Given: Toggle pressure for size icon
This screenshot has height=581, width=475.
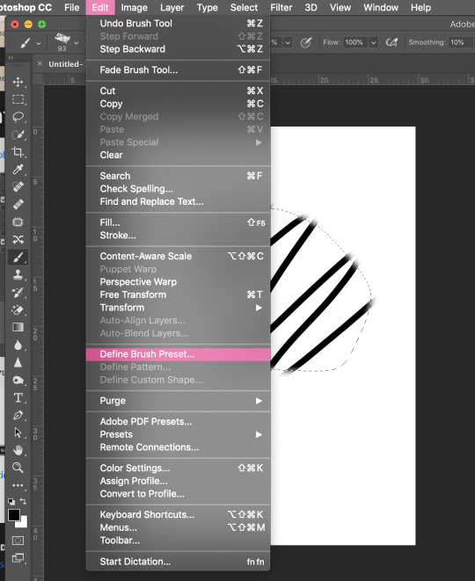Looking at the screenshot, I should click(x=306, y=42).
